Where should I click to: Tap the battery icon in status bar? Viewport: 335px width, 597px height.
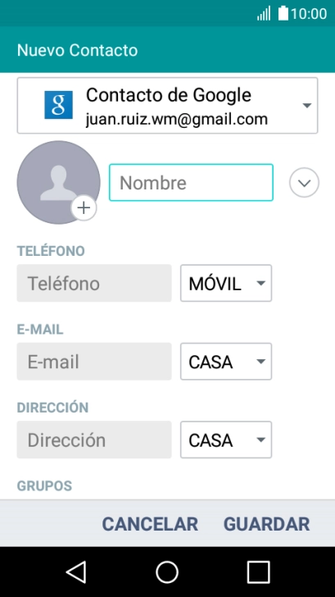click(x=283, y=13)
